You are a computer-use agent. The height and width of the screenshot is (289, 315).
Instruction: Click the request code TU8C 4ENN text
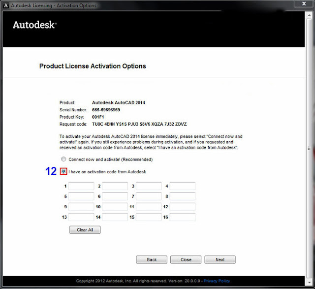pos(139,124)
